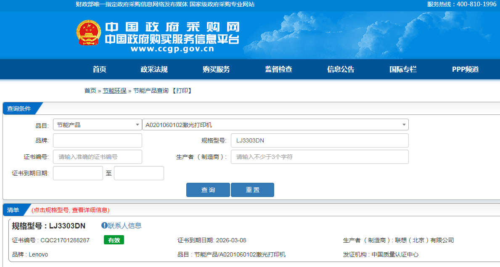Image resolution: width=500 pixels, height=267 pixels.
Task: Click the 查询 search button
Action: [x=208, y=190]
